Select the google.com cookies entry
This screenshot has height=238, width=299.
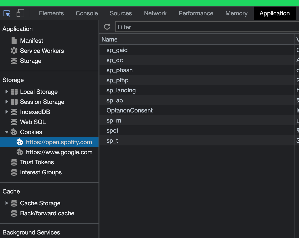pyautogui.click(x=59, y=152)
